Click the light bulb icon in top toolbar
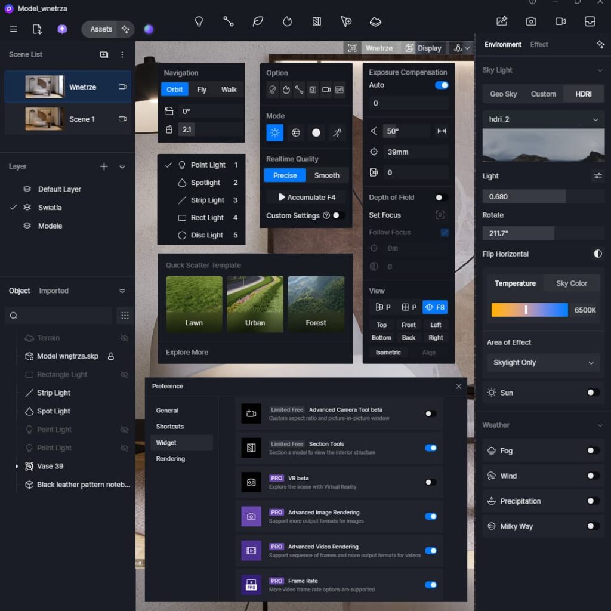Viewport: 611px width, 611px height. pos(199,21)
